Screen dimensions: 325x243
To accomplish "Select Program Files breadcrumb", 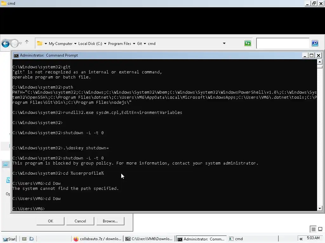I will click(120, 44).
